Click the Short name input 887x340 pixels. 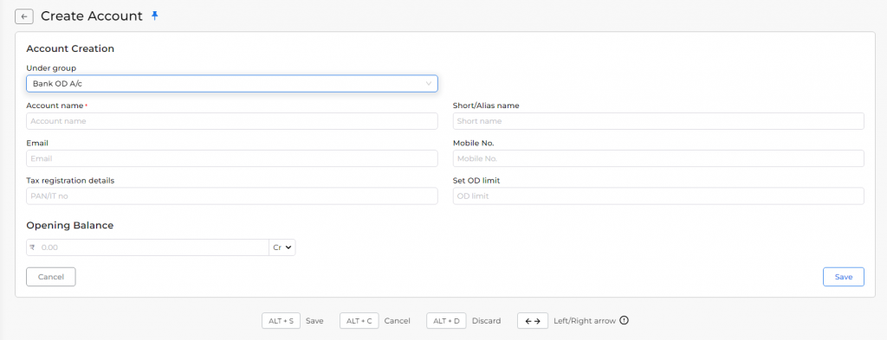coord(658,121)
